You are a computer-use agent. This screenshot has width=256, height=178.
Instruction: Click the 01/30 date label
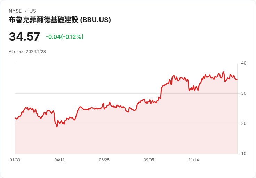(15, 160)
